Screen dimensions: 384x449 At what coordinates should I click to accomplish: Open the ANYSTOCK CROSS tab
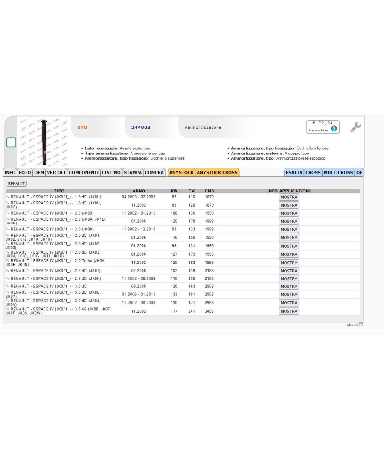pyautogui.click(x=217, y=172)
